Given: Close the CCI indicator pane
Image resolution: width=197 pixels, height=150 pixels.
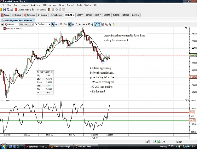Looking at the screenshot, I should [x=188, y=100].
